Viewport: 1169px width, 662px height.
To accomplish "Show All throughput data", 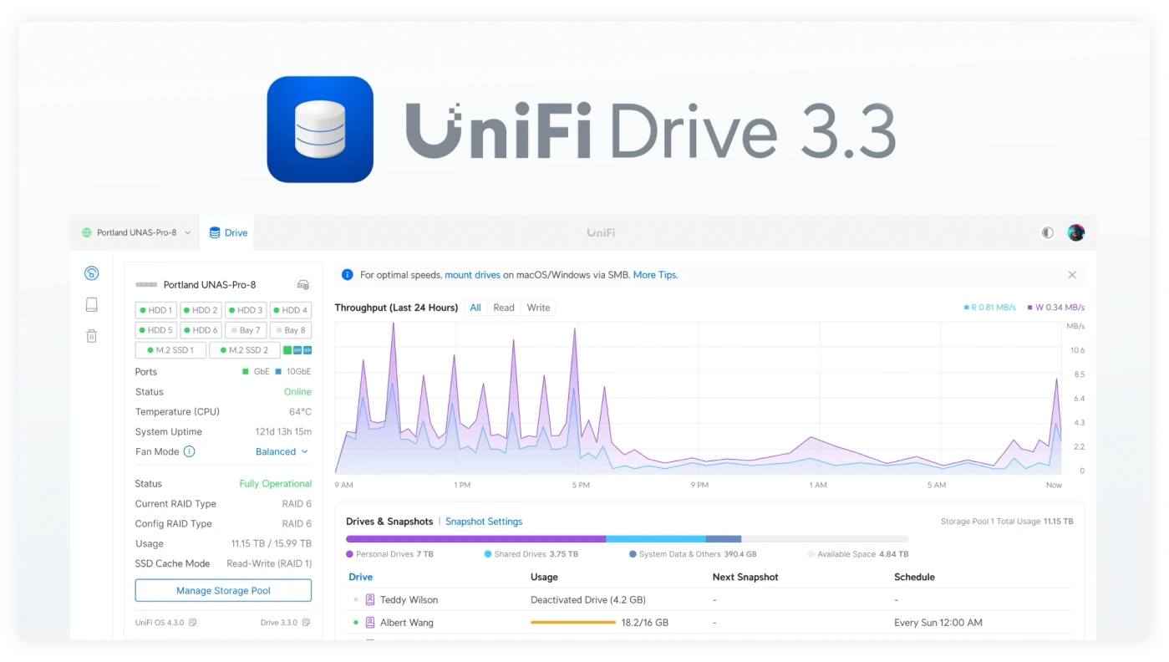I will (475, 308).
